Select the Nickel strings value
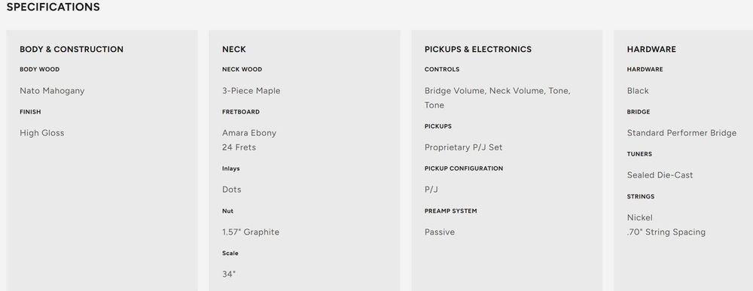 pos(639,217)
